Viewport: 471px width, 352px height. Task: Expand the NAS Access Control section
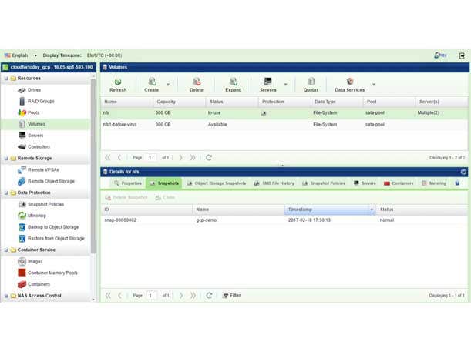coord(4,296)
